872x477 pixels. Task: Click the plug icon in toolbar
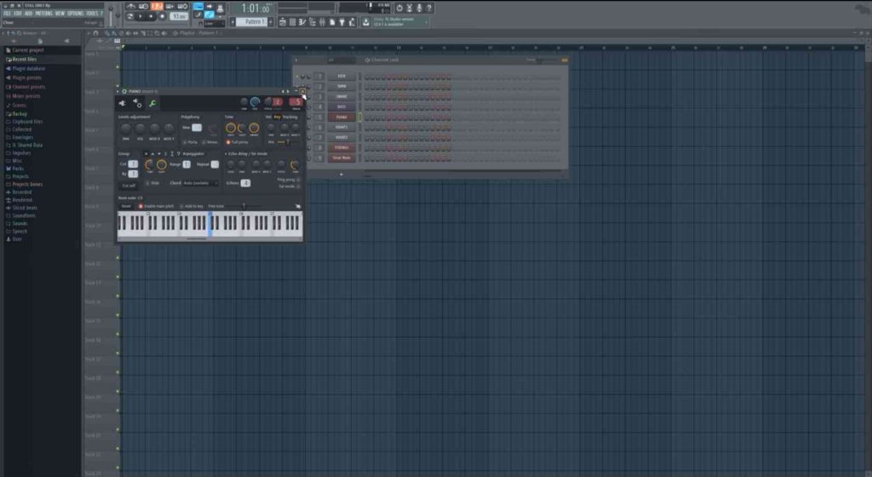(342, 21)
